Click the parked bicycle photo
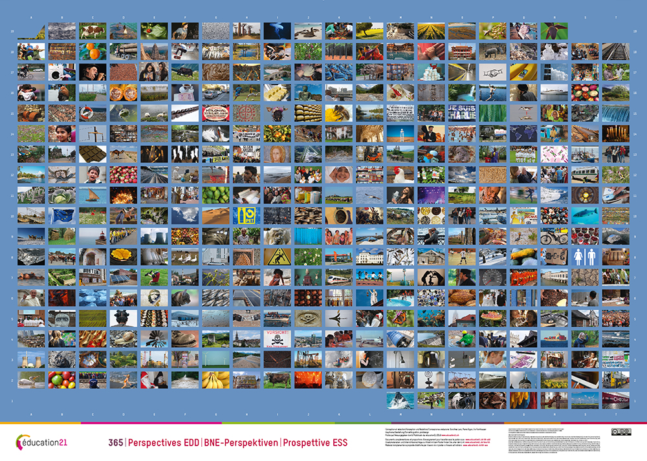 pyautogui.click(x=554, y=235)
